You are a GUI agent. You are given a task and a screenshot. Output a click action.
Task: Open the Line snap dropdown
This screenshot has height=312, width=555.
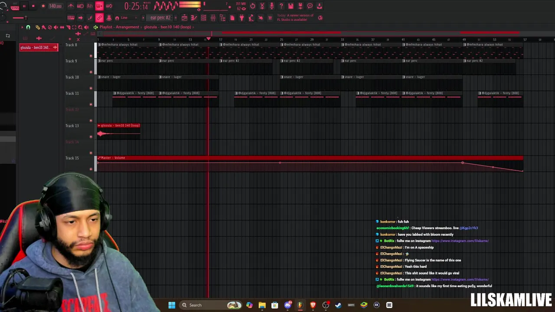(129, 18)
